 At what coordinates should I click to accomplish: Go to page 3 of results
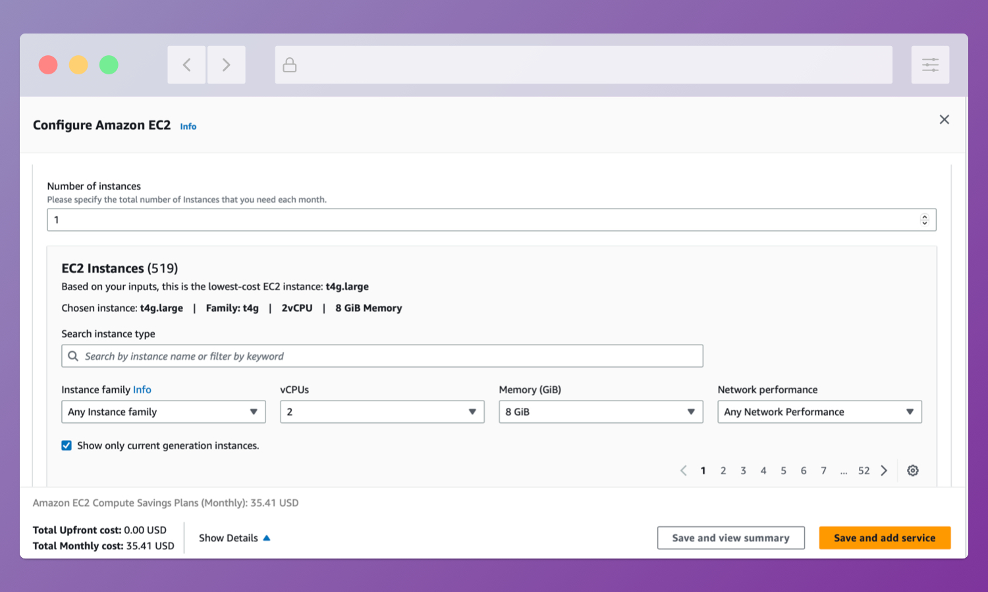[x=743, y=470]
